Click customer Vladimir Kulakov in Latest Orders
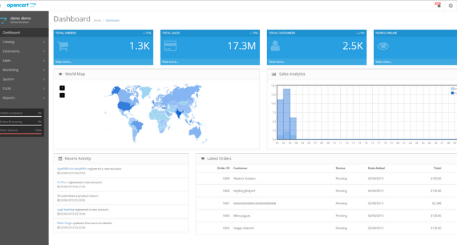457x245 pixels. tap(244, 178)
